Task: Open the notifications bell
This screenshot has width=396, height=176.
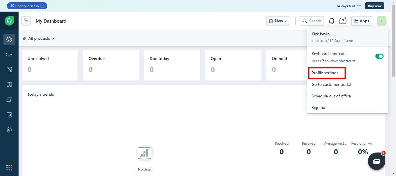Action: [332, 21]
